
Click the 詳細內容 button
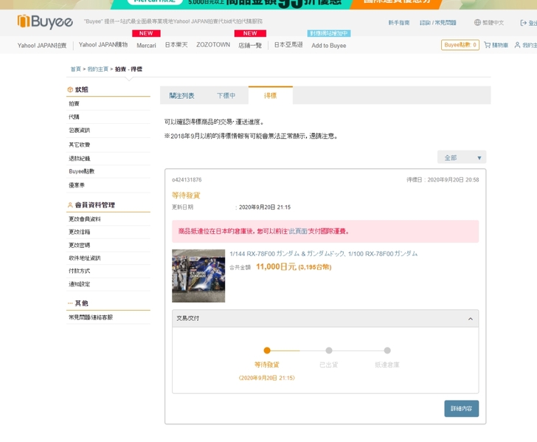tap(461, 409)
